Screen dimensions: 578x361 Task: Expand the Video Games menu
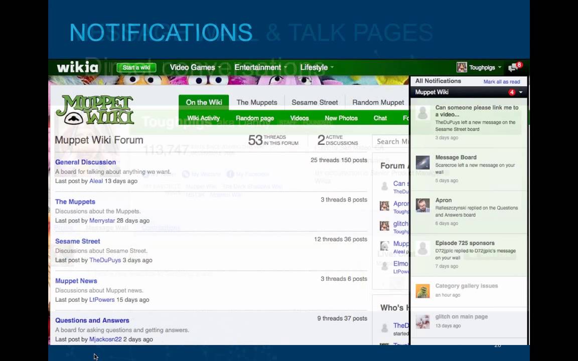(195, 67)
